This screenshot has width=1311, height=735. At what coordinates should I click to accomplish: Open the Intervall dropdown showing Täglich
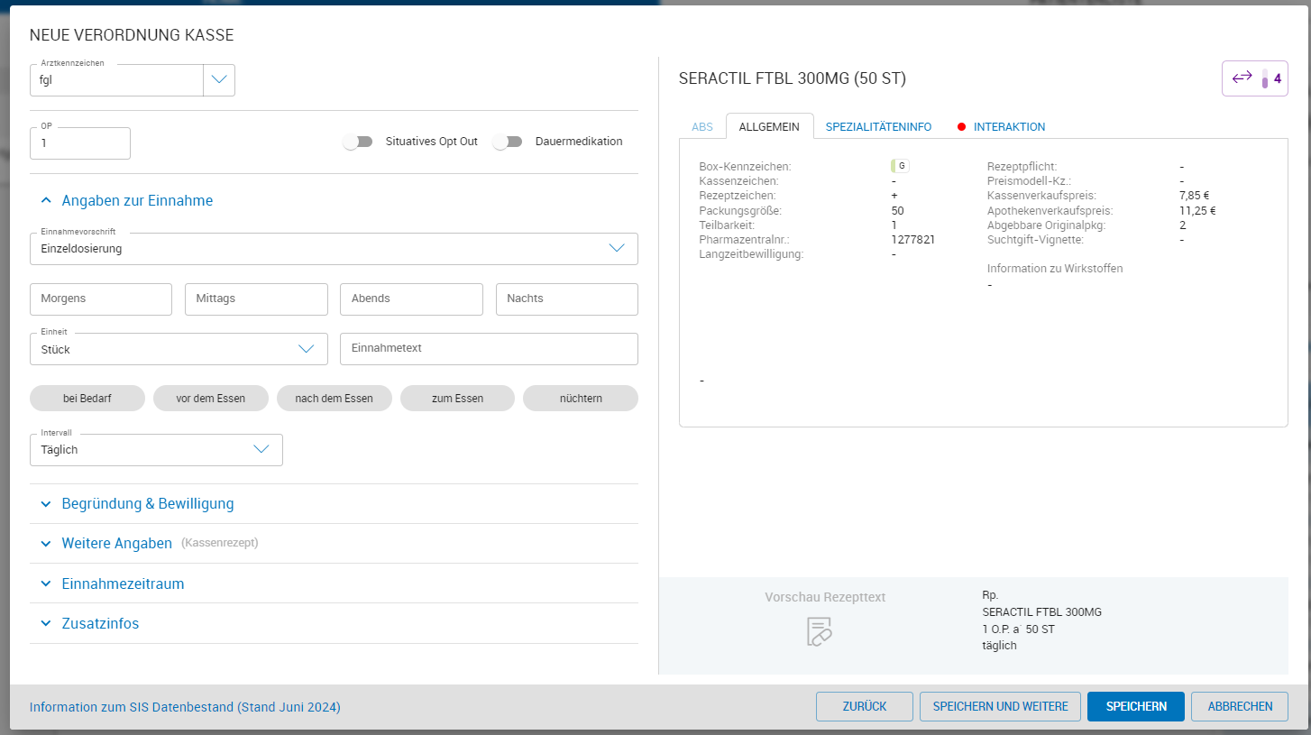(156, 450)
